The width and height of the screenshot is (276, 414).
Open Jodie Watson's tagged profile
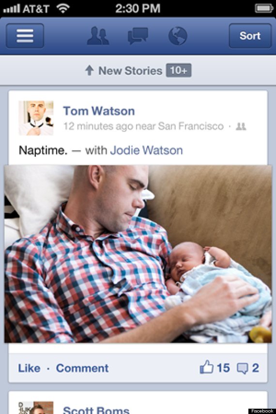[x=146, y=150]
